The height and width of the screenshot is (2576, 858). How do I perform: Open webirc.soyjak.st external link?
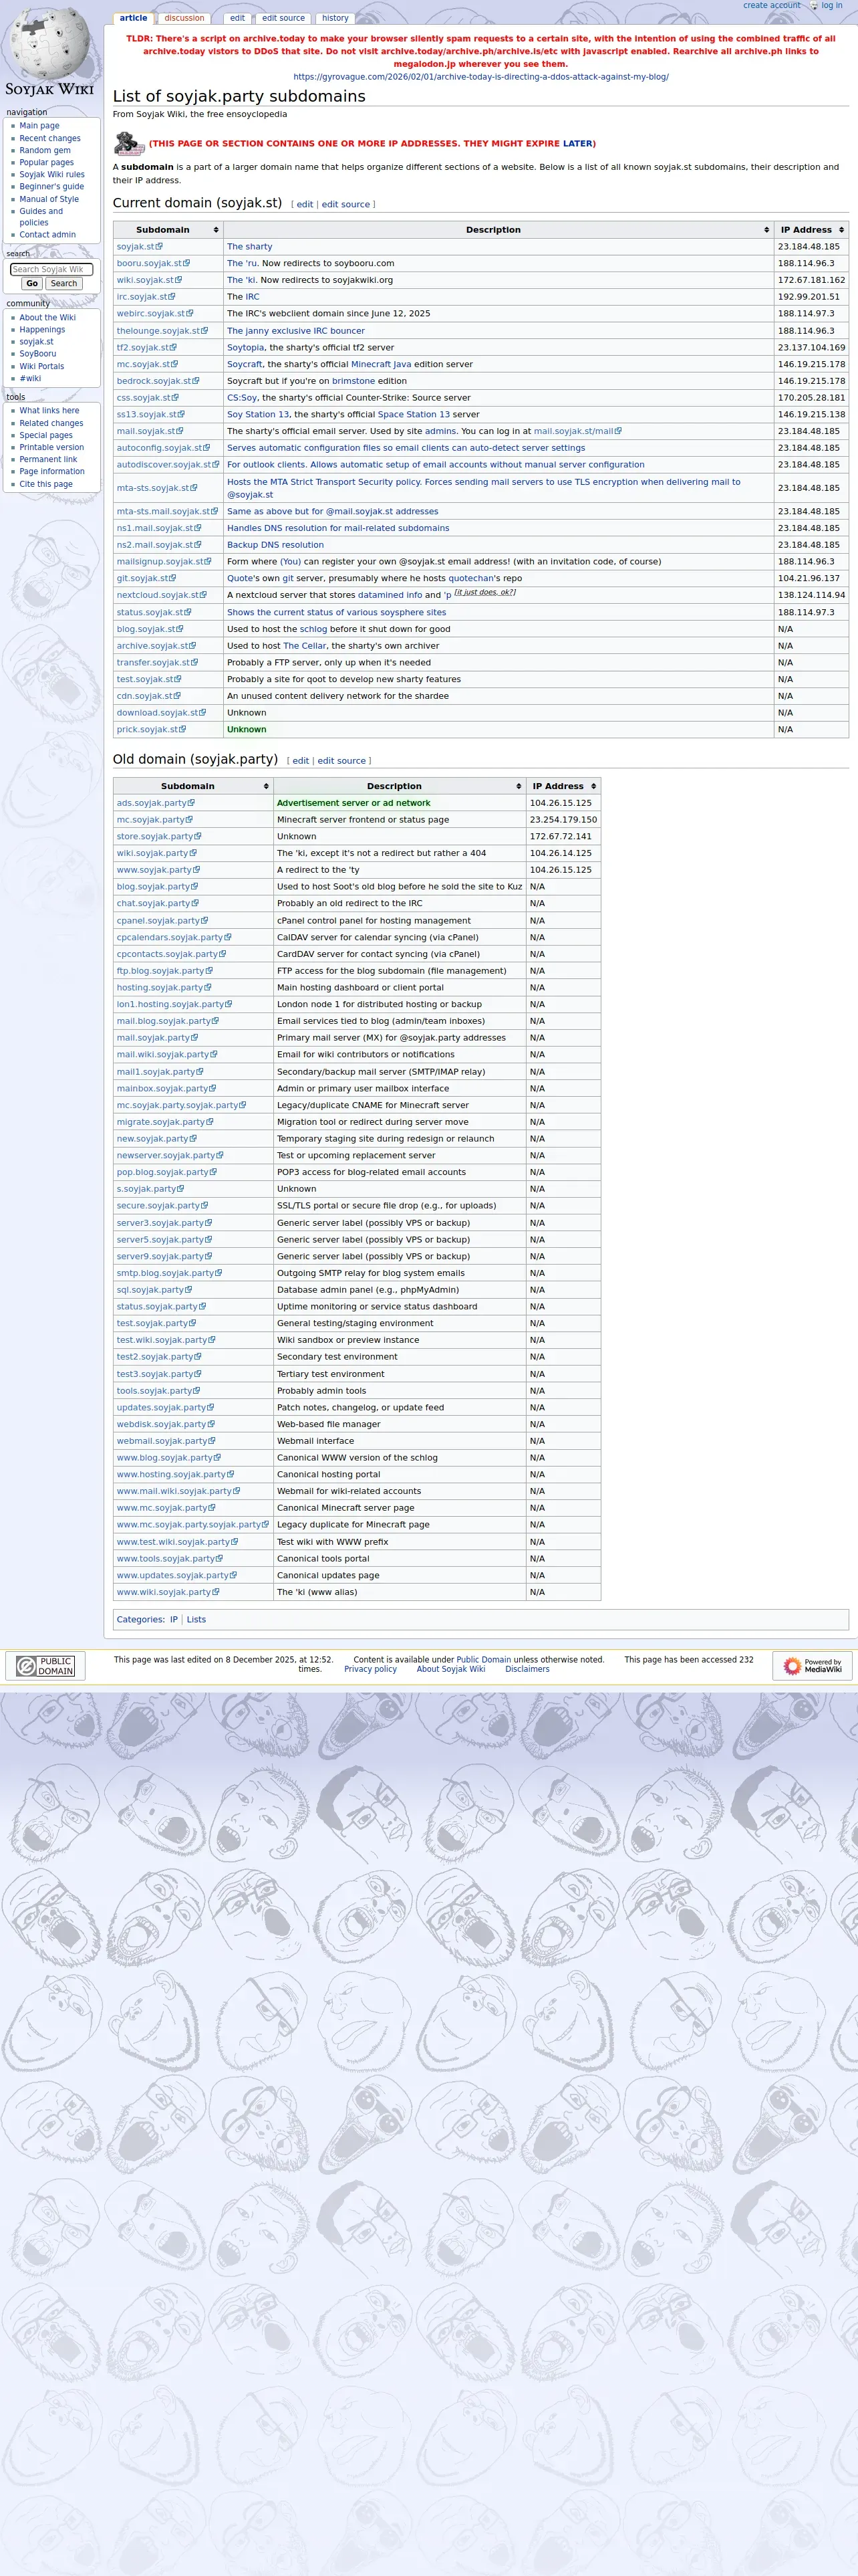pyautogui.click(x=155, y=314)
